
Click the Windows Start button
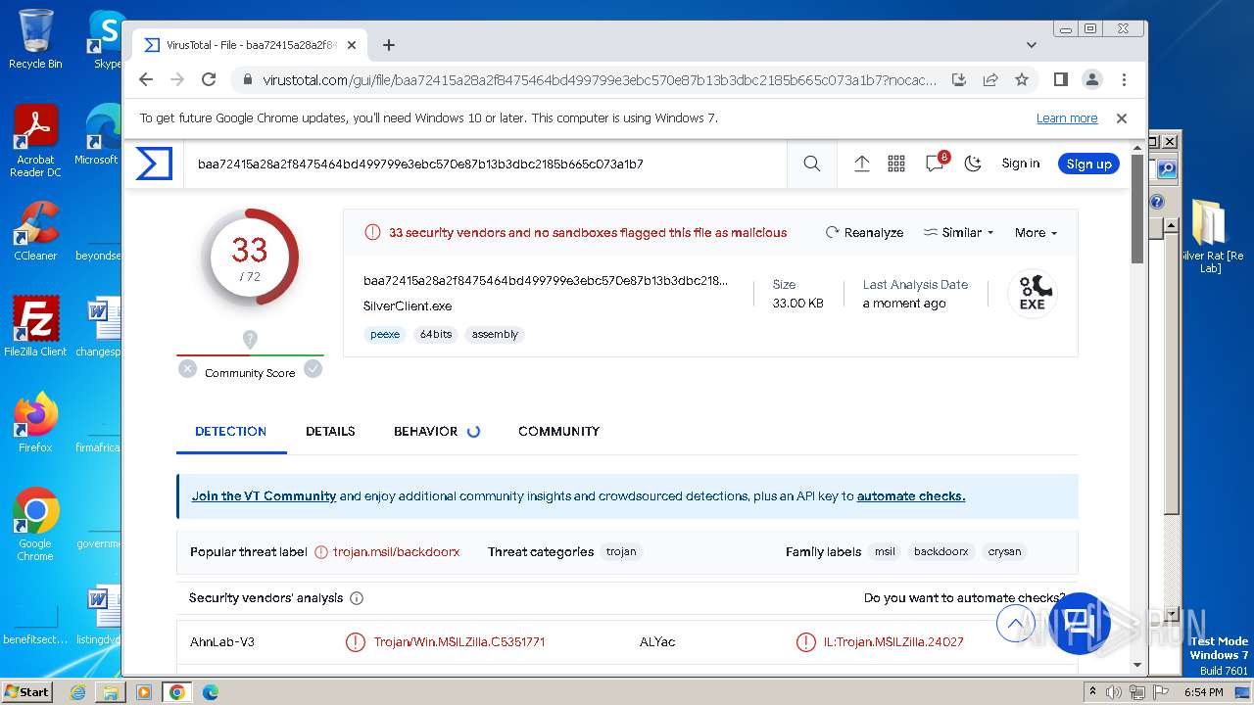point(27,691)
